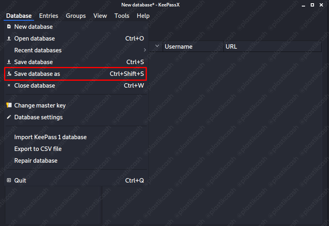This screenshot has height=226, width=329.
Task: Open the Entries menu
Action: [49, 16]
